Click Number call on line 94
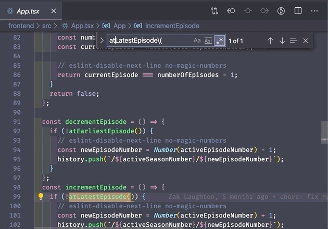This screenshot has width=328, height=229. 165,150
